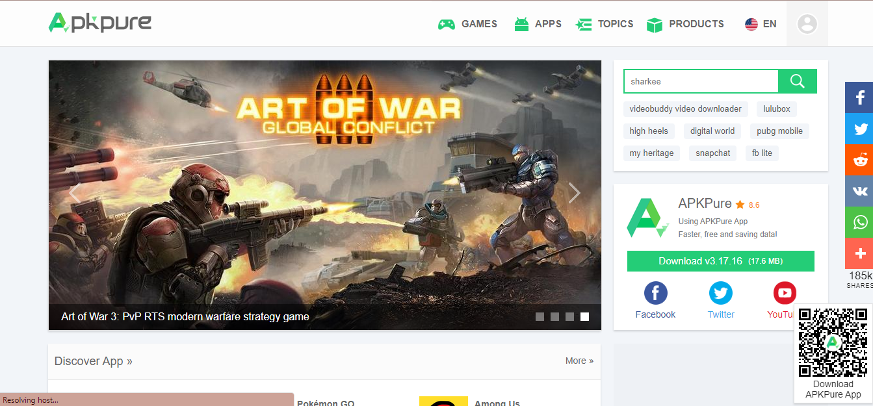The height and width of the screenshot is (406, 873).
Task: Click the Topics icon in the header
Action: 583,24
